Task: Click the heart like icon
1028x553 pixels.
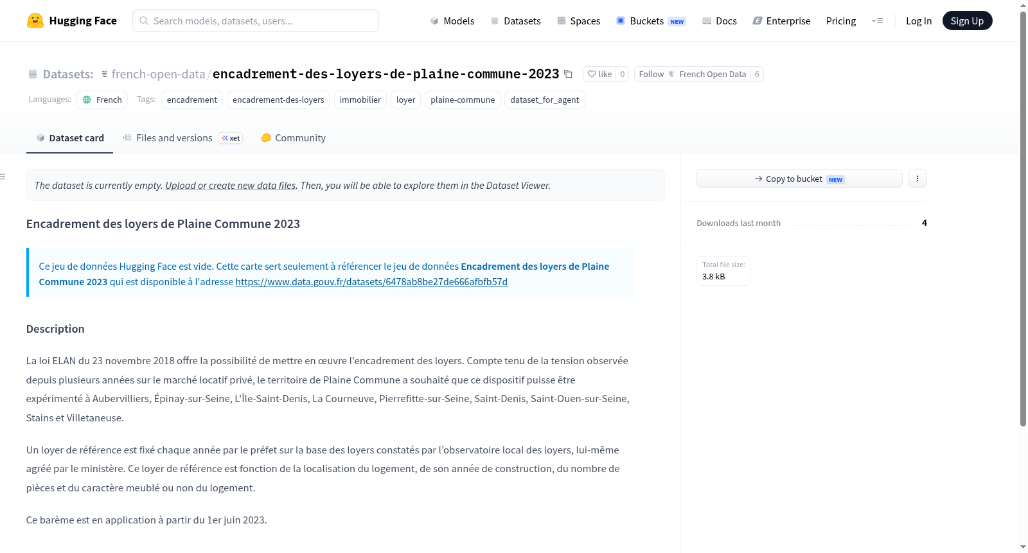Action: point(592,74)
